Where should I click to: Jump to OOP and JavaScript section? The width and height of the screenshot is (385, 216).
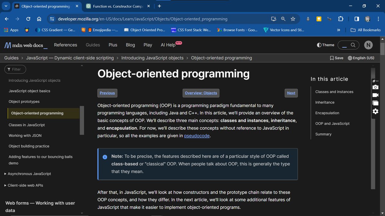(x=332, y=124)
